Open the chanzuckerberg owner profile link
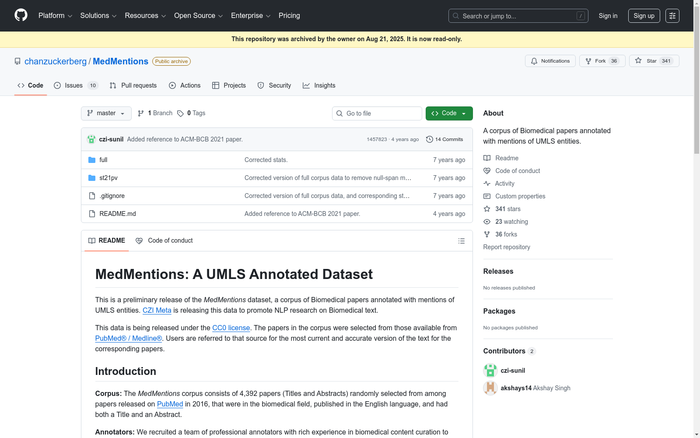 coord(56,61)
